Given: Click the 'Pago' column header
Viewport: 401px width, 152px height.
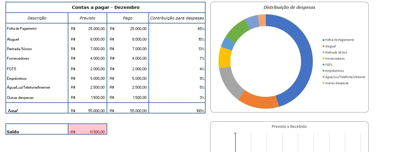Looking at the screenshot, I should [x=128, y=18].
